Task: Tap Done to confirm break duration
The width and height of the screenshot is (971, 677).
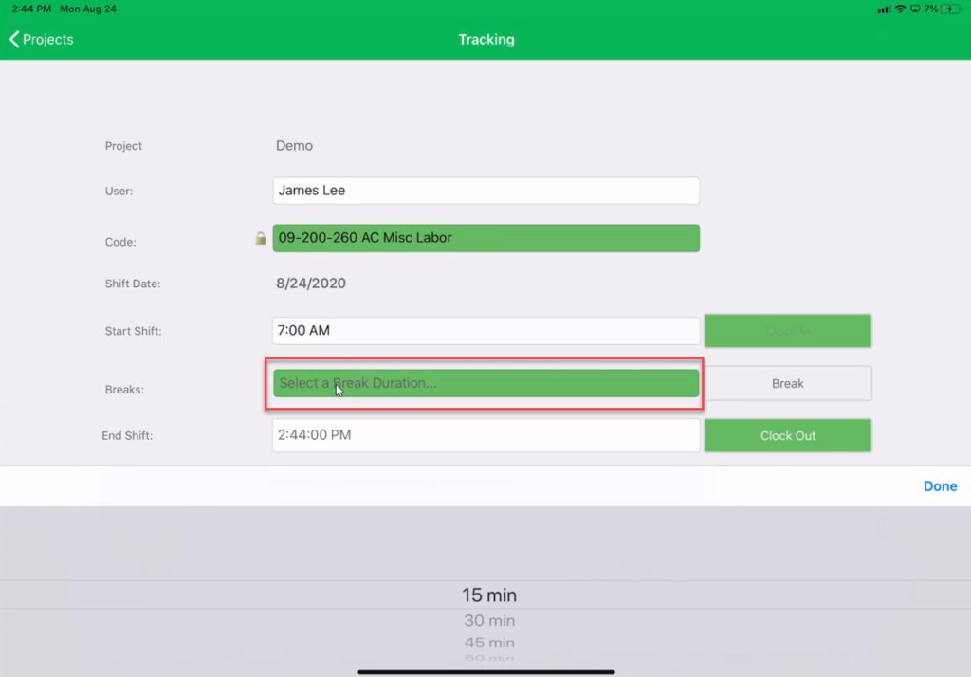Action: pos(939,485)
